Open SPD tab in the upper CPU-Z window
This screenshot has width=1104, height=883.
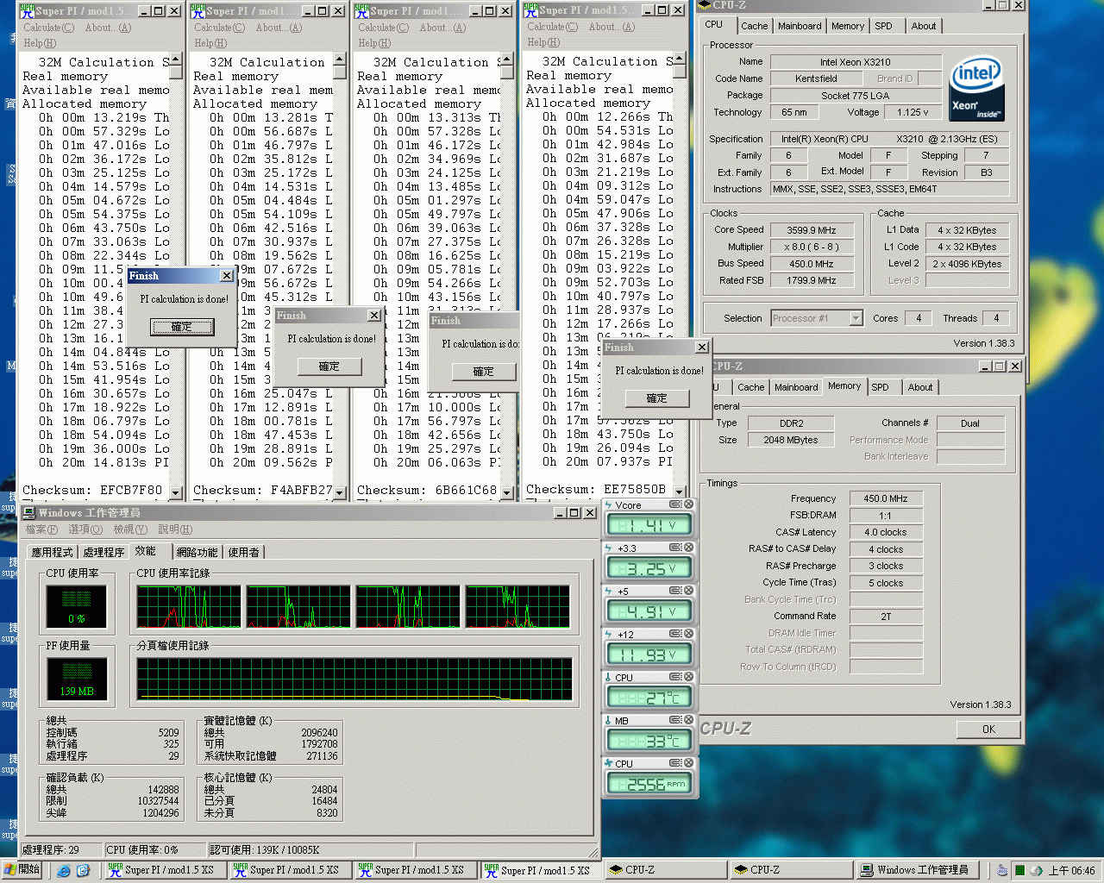[x=883, y=26]
